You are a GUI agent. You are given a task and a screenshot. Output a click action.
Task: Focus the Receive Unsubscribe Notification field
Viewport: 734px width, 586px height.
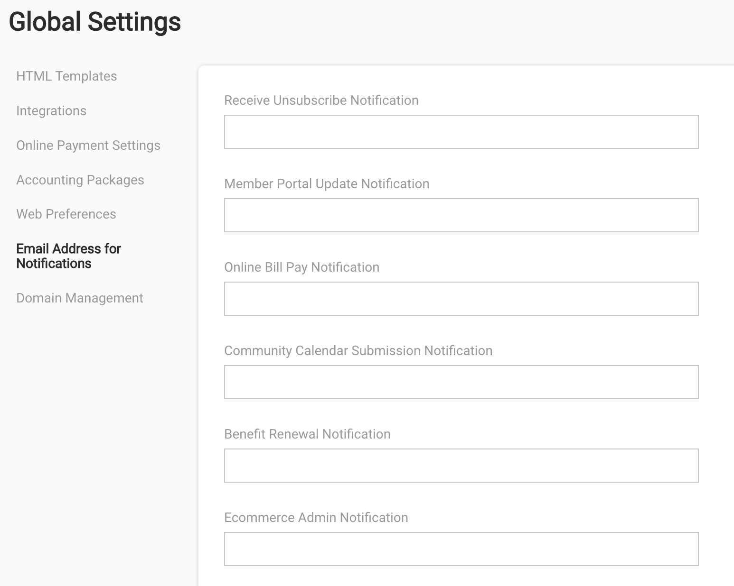pyautogui.click(x=461, y=132)
